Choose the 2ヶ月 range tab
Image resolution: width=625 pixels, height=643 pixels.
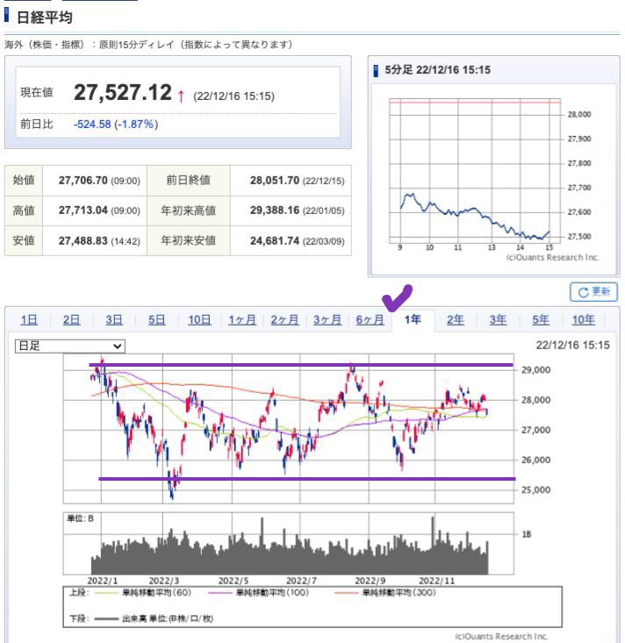[x=284, y=319]
